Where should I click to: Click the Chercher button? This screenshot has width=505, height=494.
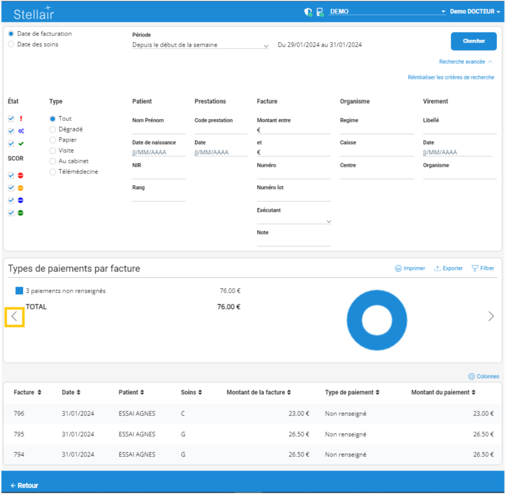[473, 41]
